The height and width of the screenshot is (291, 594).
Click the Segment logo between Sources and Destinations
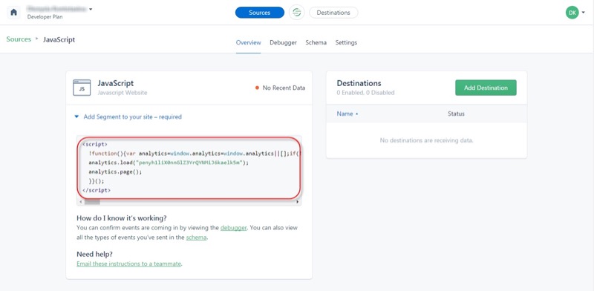pyautogui.click(x=296, y=13)
